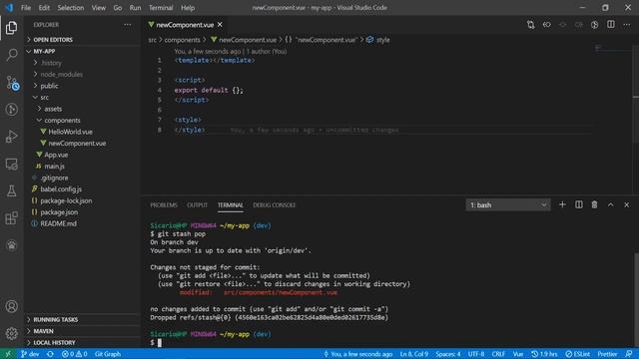The height and width of the screenshot is (359, 639).
Task: Open errors and warnings count in status bar
Action: 74,354
